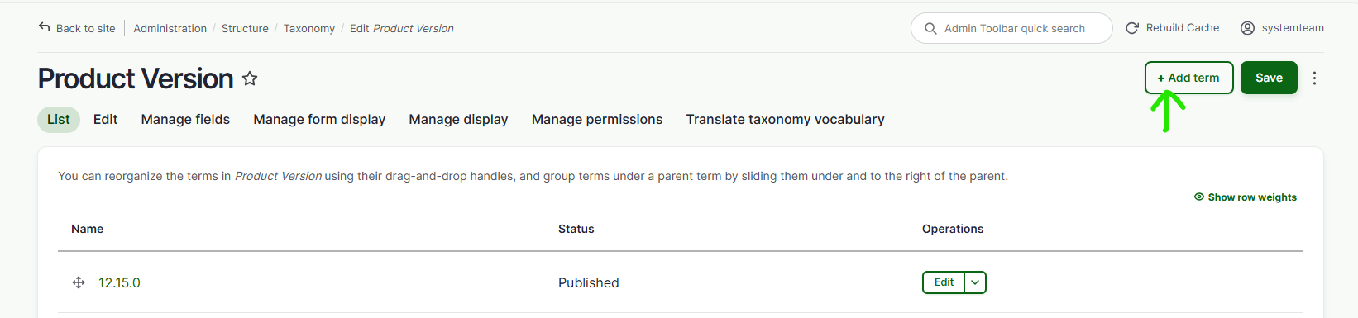The height and width of the screenshot is (318, 1358).
Task: Star Product Version as a favorite shortcut
Action: point(250,78)
